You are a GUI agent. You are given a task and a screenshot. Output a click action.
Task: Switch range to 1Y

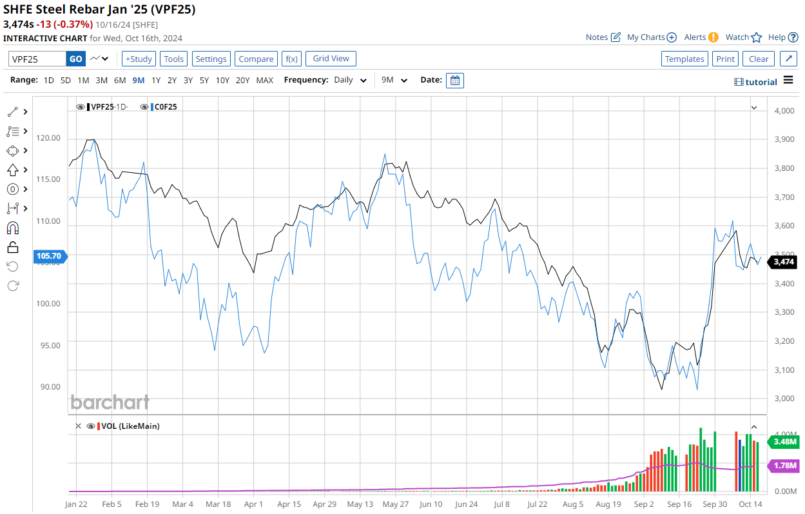(156, 81)
